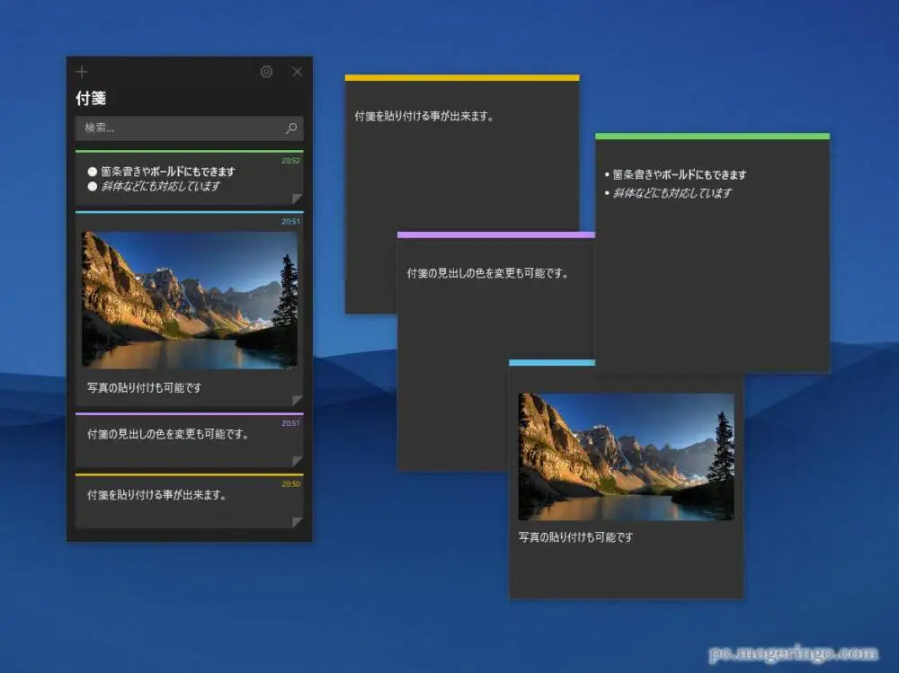Screen dimensions: 899x673
Task: Click caption 写真の貼り付けも可能です in desktop sticky
Action: pos(576,537)
